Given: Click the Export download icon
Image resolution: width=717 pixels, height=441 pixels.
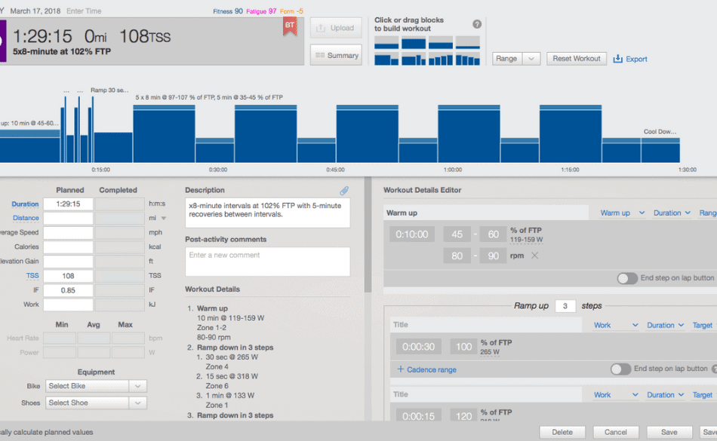Looking at the screenshot, I should click(618, 59).
